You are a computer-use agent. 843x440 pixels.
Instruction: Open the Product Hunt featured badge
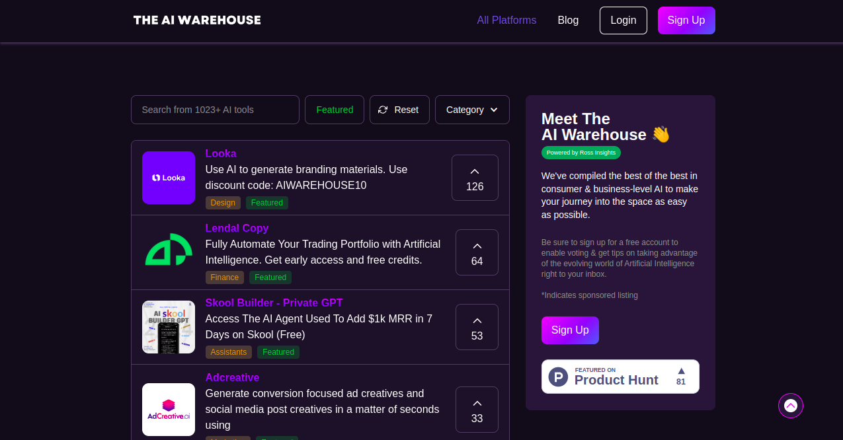click(x=620, y=377)
